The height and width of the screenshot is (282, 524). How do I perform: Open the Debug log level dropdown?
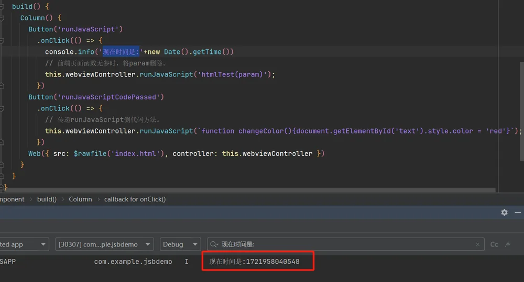click(x=180, y=244)
